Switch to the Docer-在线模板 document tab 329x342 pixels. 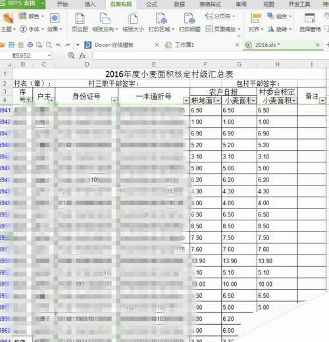pyautogui.click(x=114, y=45)
